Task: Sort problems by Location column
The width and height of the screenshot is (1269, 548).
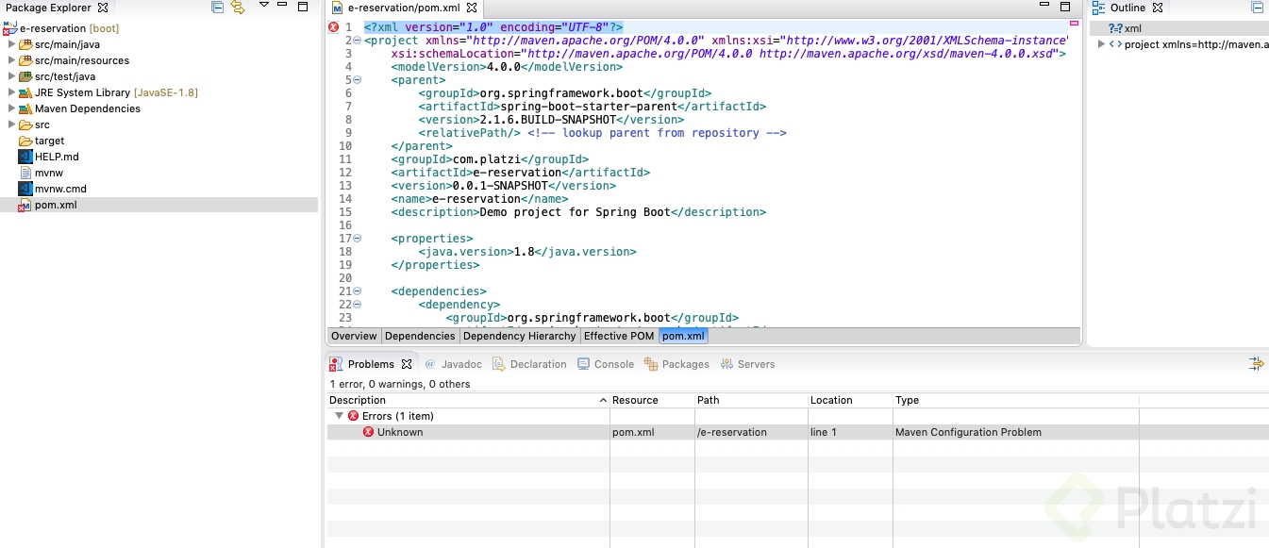Action: [x=850, y=400]
